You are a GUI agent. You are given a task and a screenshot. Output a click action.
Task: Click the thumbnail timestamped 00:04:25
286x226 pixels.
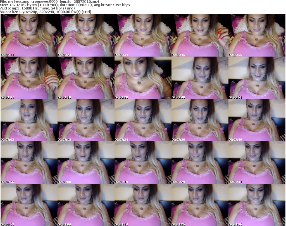200,205
